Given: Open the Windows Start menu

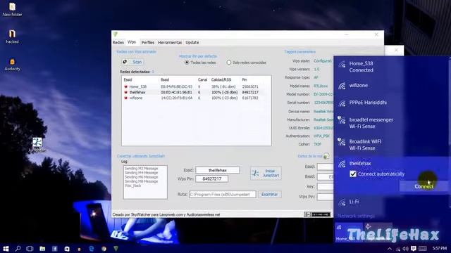Looking at the screenshot, I should pos(6,248).
